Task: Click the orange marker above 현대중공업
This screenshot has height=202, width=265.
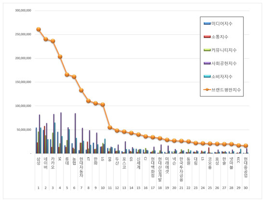Action: point(246,146)
